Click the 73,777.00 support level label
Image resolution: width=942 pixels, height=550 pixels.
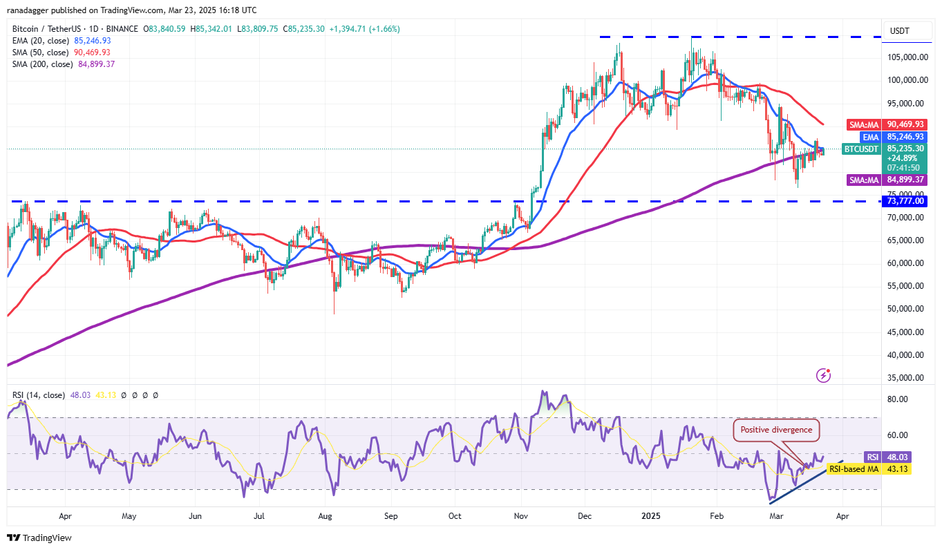(x=906, y=201)
